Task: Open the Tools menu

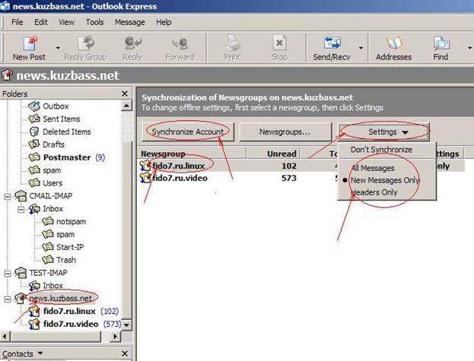Action: (94, 22)
